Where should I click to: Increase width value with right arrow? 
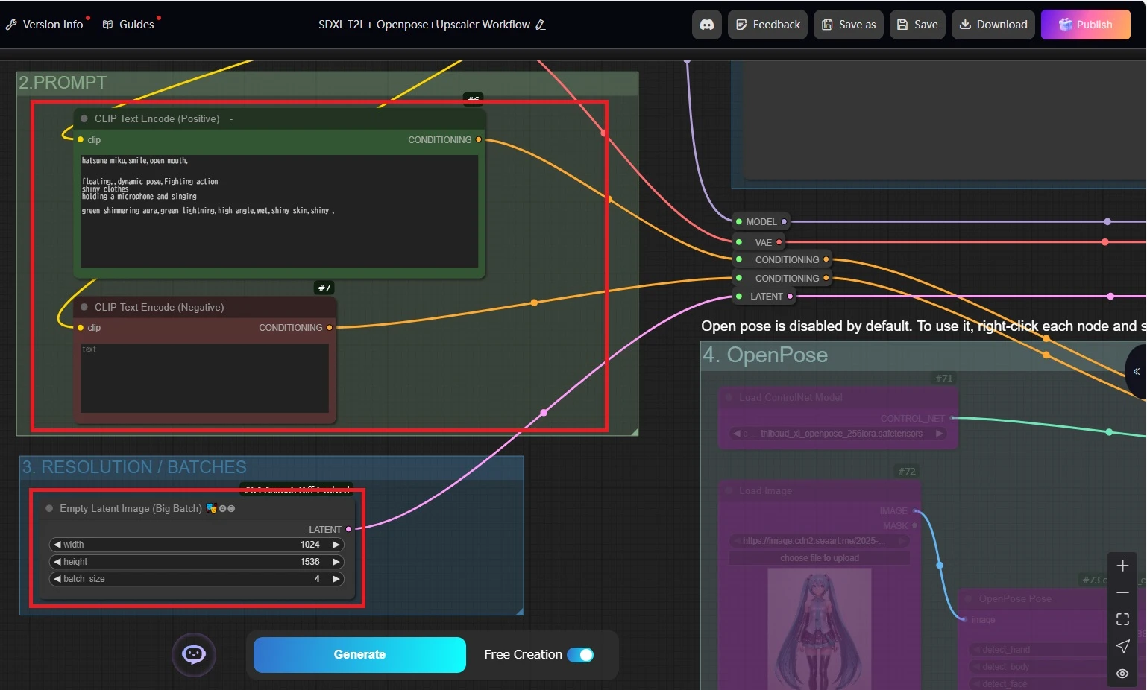[336, 545]
